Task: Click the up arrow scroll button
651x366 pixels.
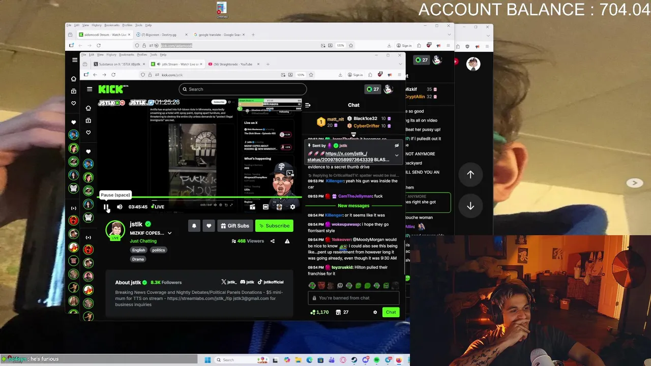Action: click(470, 174)
